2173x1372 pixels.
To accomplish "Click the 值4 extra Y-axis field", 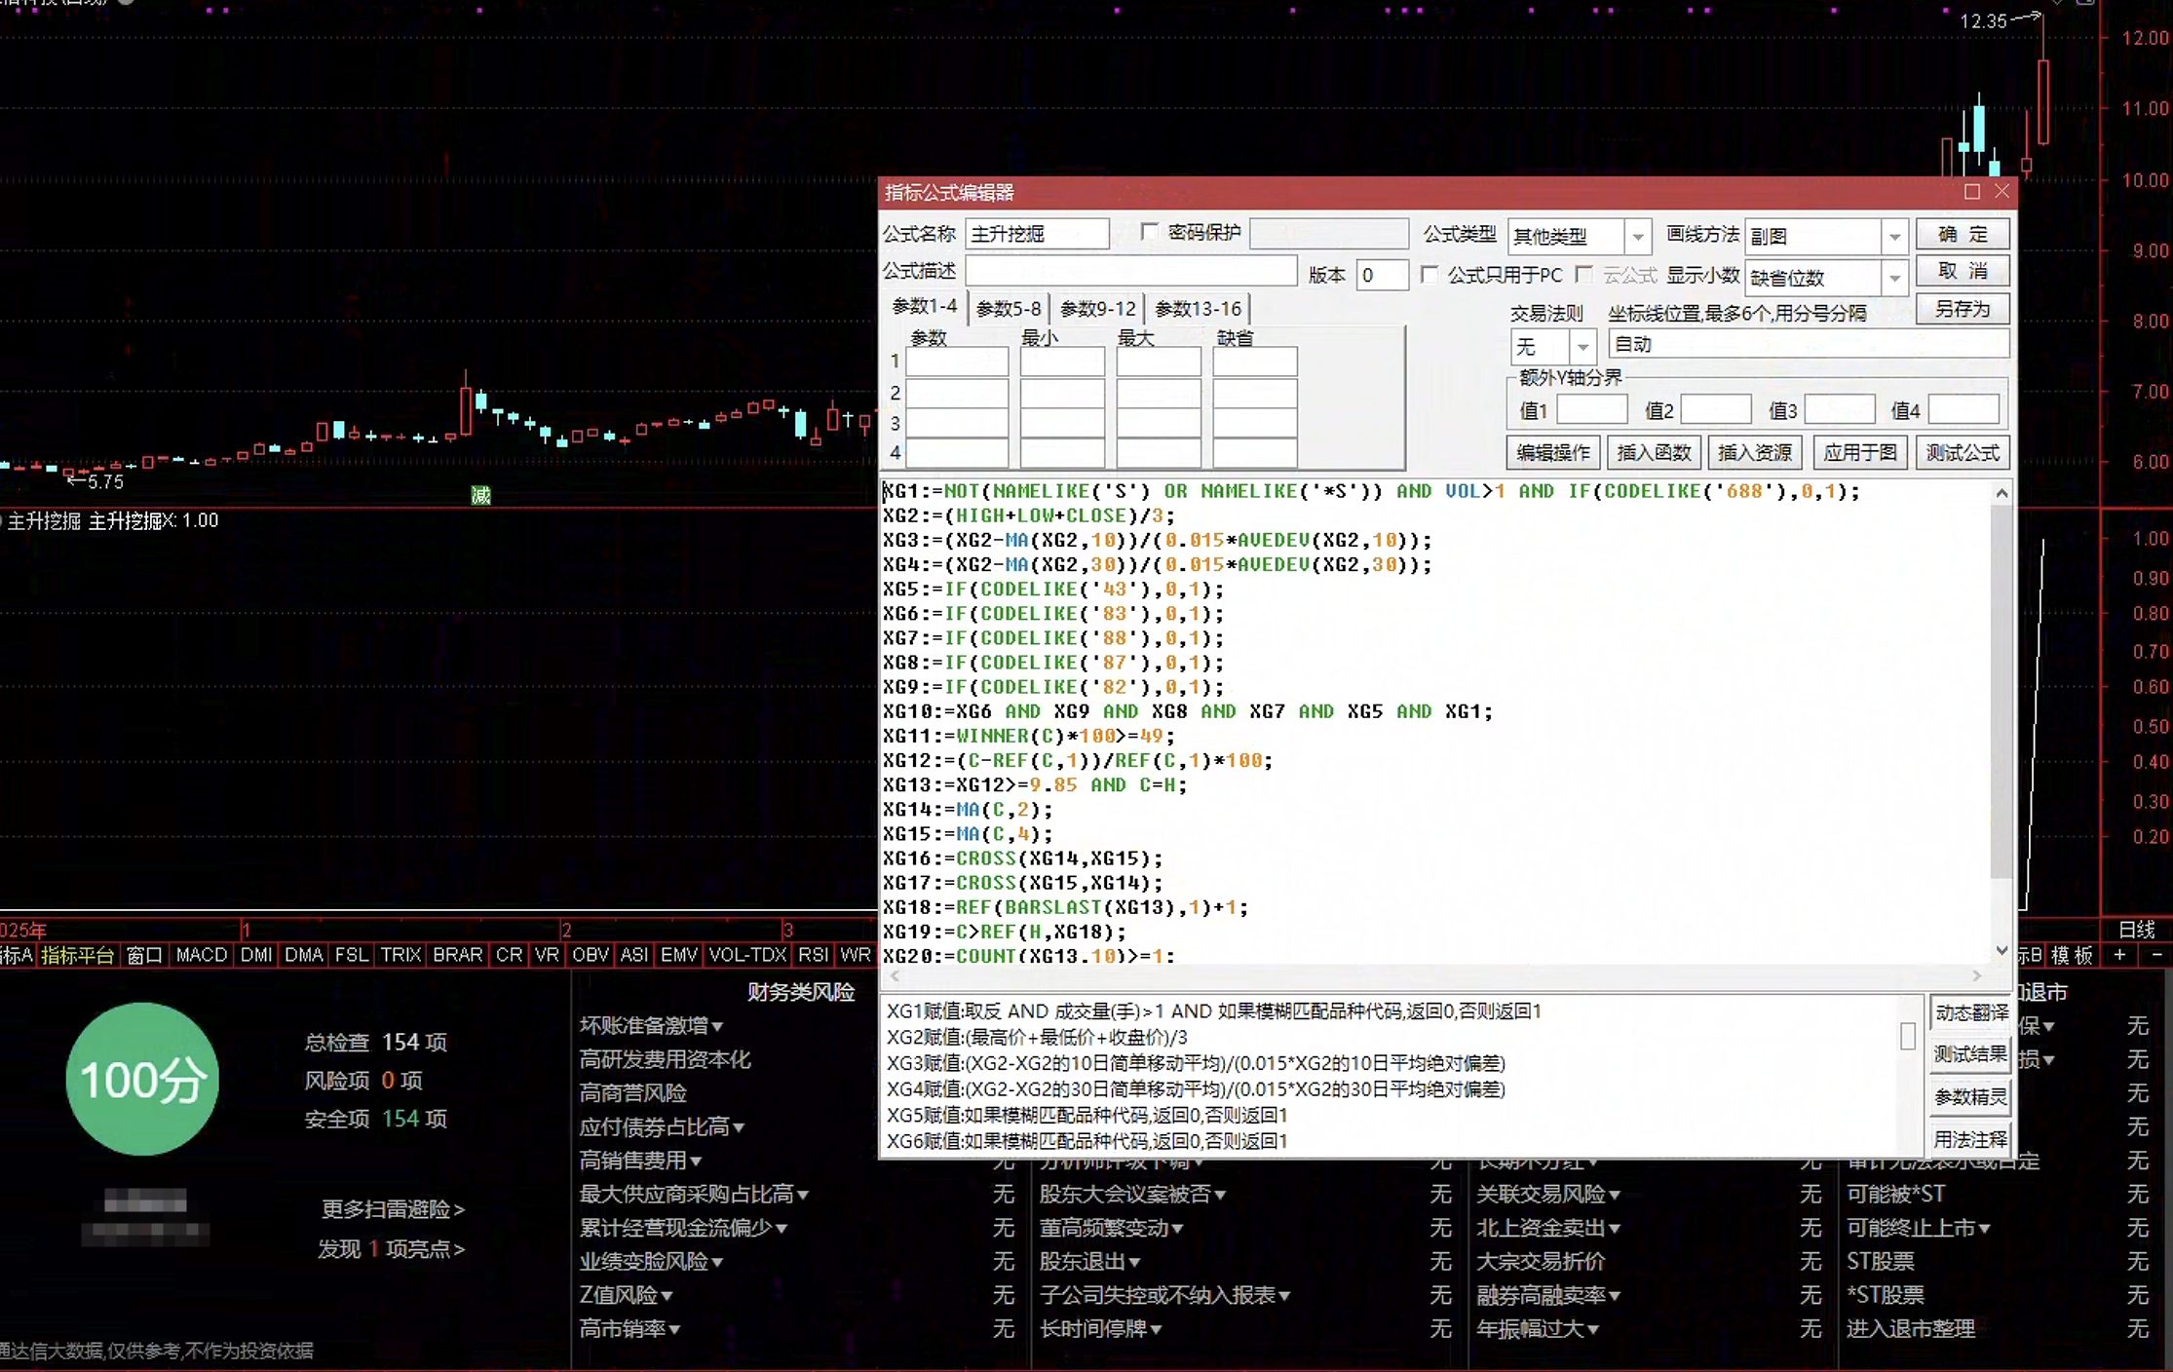I will tap(1963, 410).
